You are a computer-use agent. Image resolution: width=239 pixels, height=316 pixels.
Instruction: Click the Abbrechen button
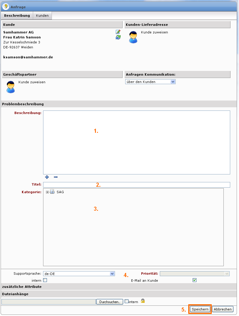[x=223, y=309]
